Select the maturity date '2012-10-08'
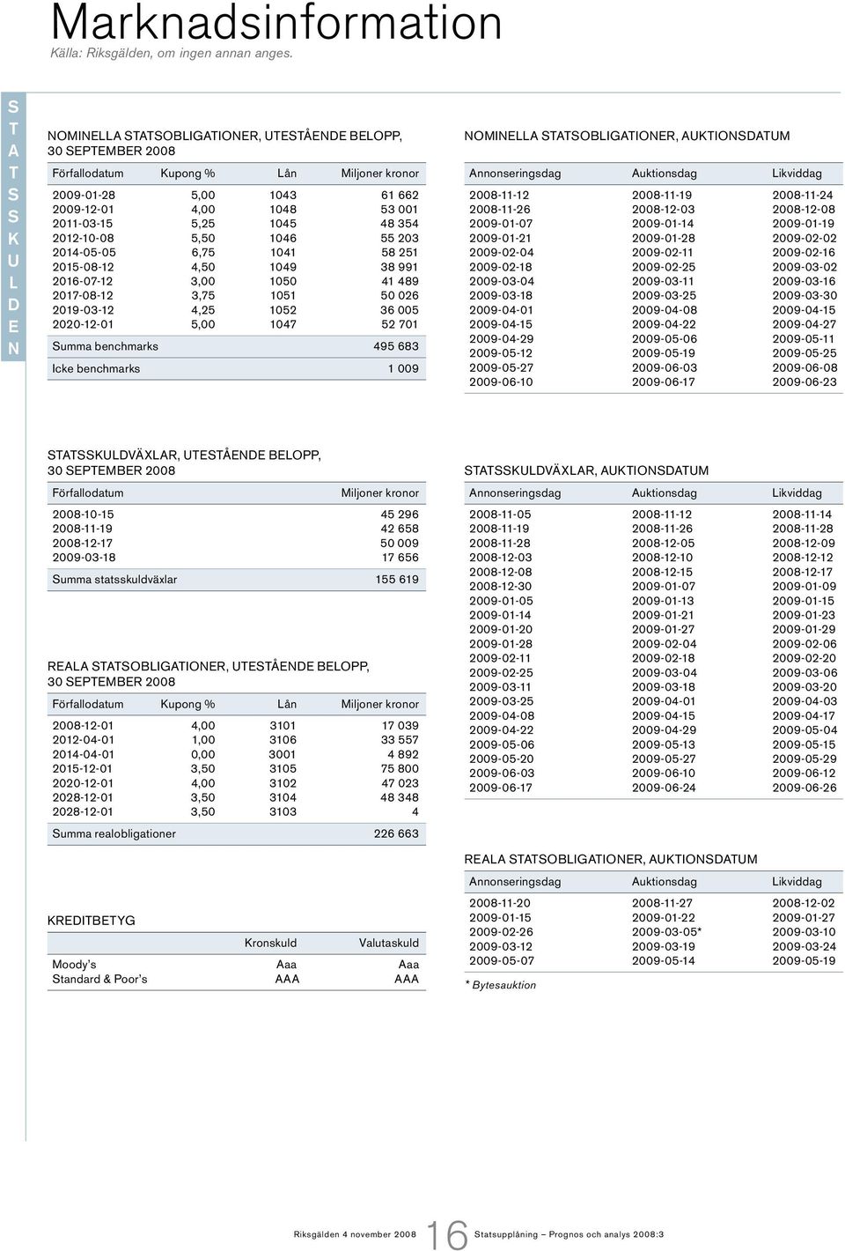Image resolution: width=845 pixels, height=1251 pixels. [x=83, y=238]
